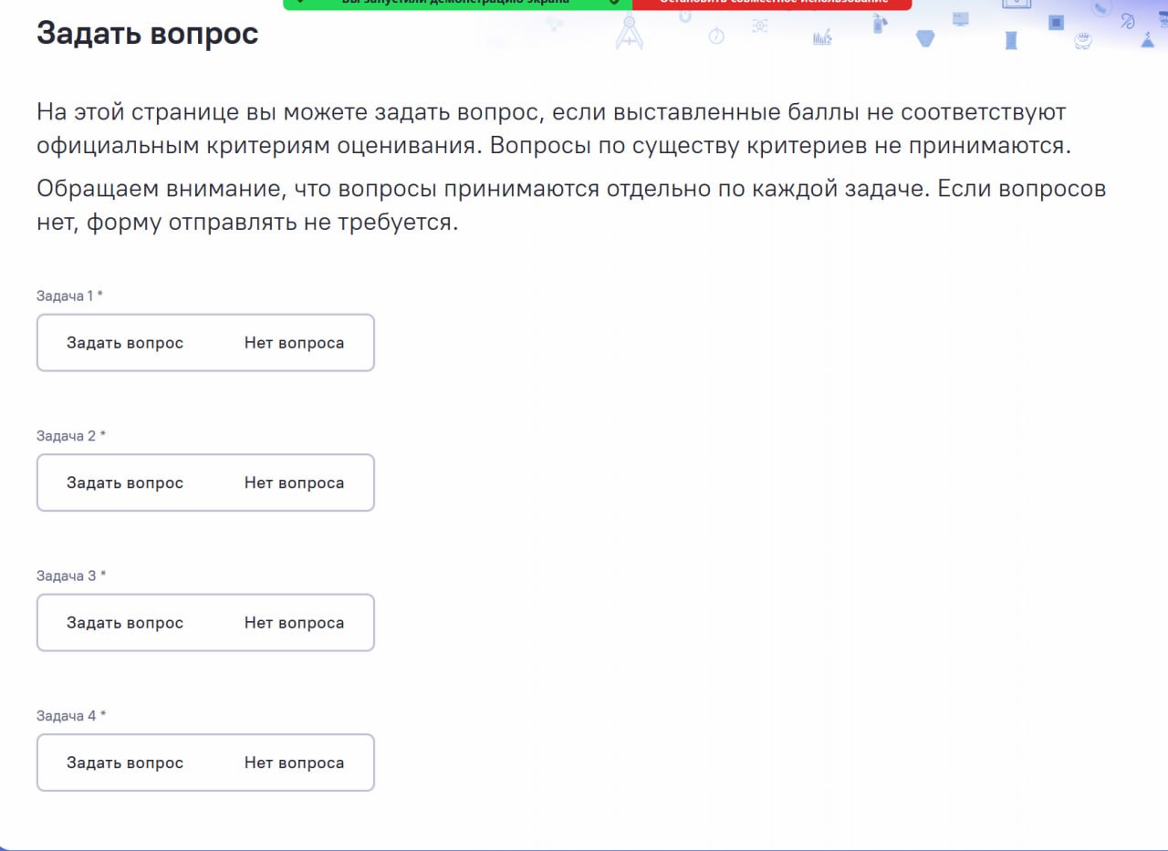Select "Задать вопрос" for Задача 1
The image size is (1168, 851).
click(125, 343)
